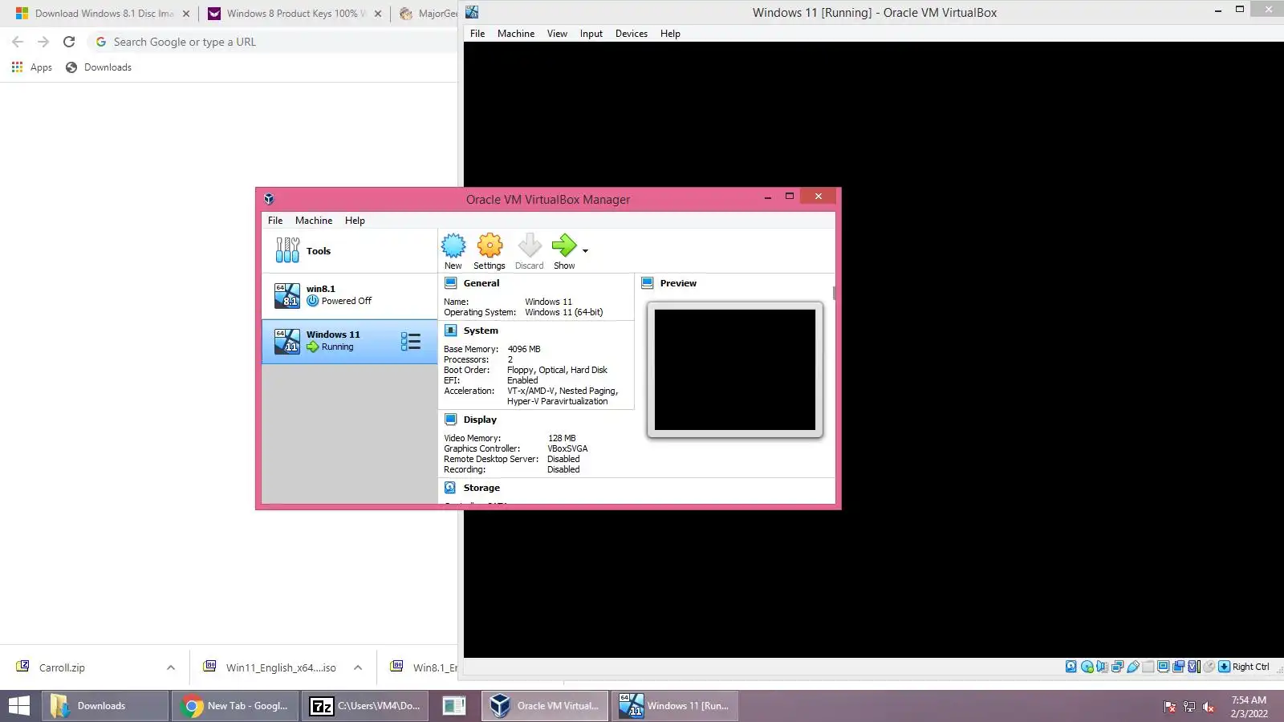Open Machine menu in the Windows 11 VM window
Image resolution: width=1284 pixels, height=722 pixels.
click(x=516, y=34)
